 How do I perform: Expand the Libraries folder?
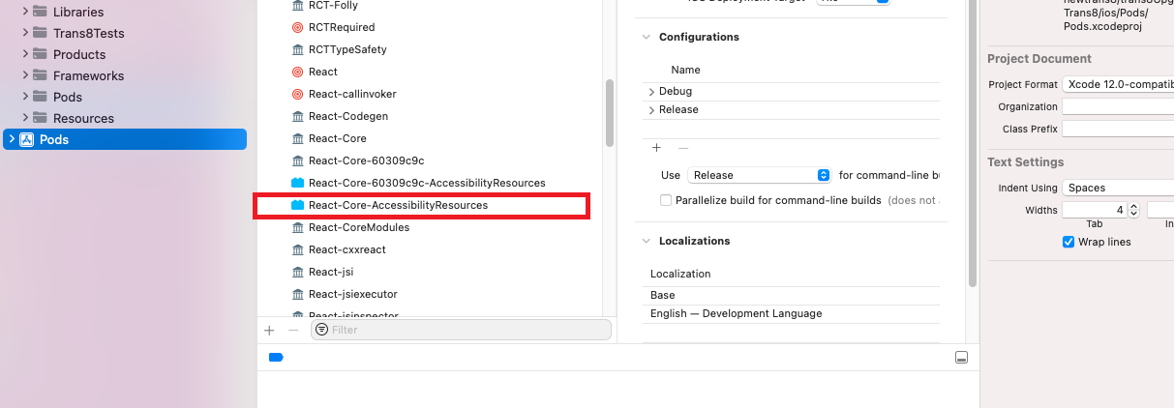[x=24, y=12]
